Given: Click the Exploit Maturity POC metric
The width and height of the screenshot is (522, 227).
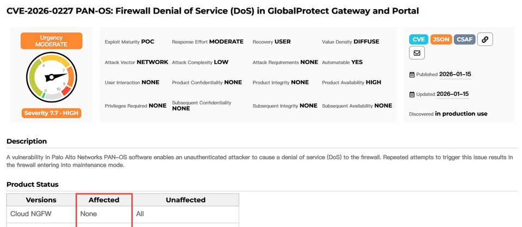Looking at the screenshot, I should [x=129, y=42].
